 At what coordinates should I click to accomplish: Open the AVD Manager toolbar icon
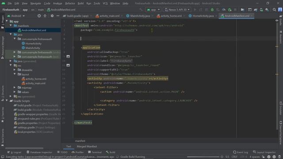click(x=261, y=10)
